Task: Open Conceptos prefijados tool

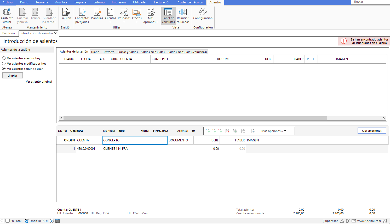Action: tap(82, 16)
